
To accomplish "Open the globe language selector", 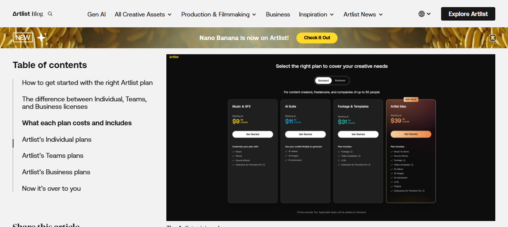I will point(424,14).
